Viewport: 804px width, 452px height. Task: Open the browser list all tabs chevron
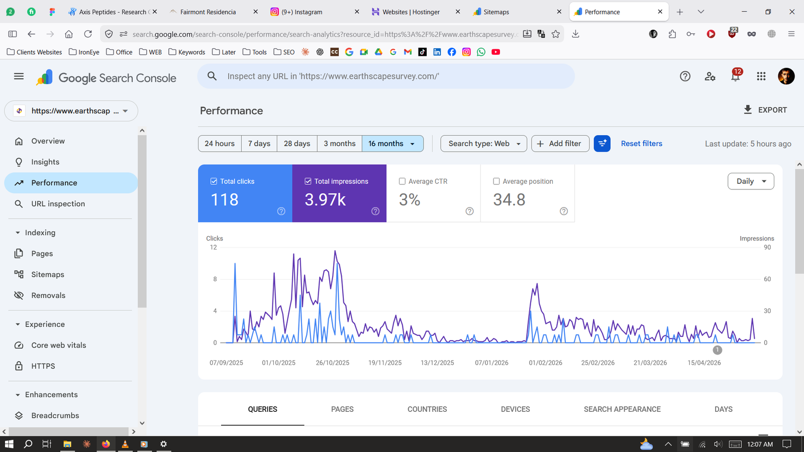click(701, 12)
